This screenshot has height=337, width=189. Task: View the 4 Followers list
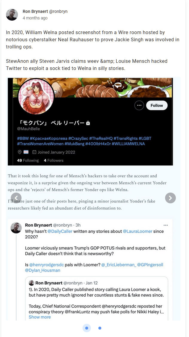coord(54,161)
